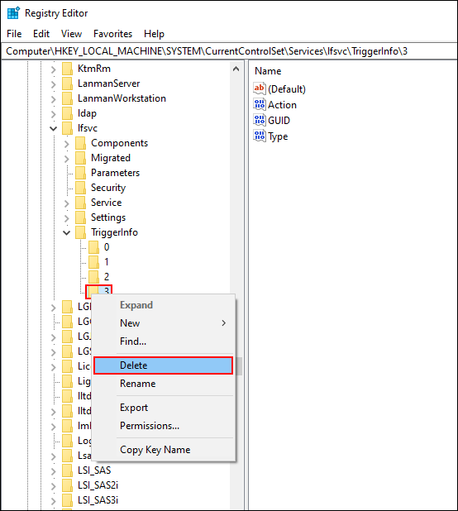Select the Type value name
458x511 pixels.
[278, 136]
